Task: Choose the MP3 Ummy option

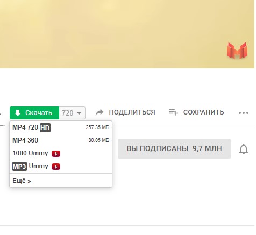Action: 61,166
